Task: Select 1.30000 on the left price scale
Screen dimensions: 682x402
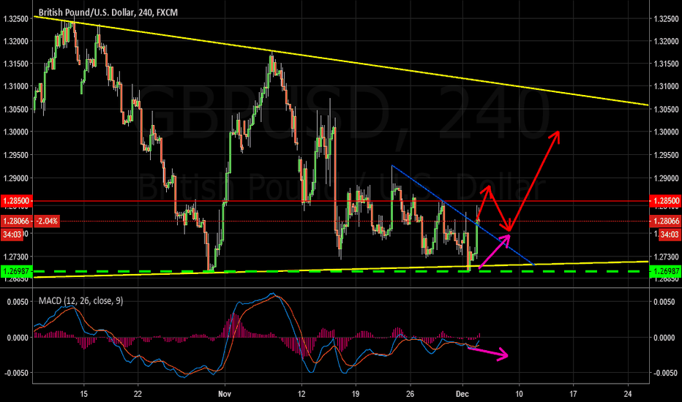Action: coord(15,132)
